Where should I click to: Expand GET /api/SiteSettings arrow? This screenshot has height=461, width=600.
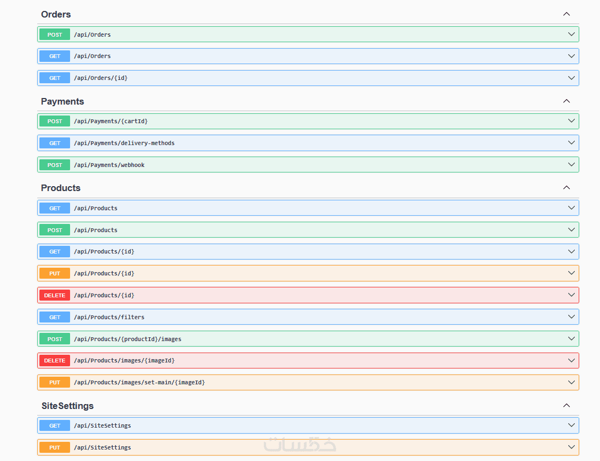coord(572,425)
